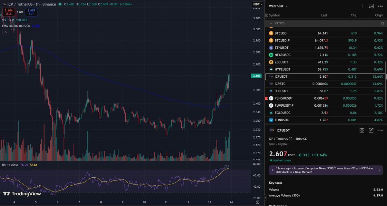This screenshot has height=206, width=387.
Task: Click the SOLUSDT Solana logo icon
Action: tap(271, 91)
